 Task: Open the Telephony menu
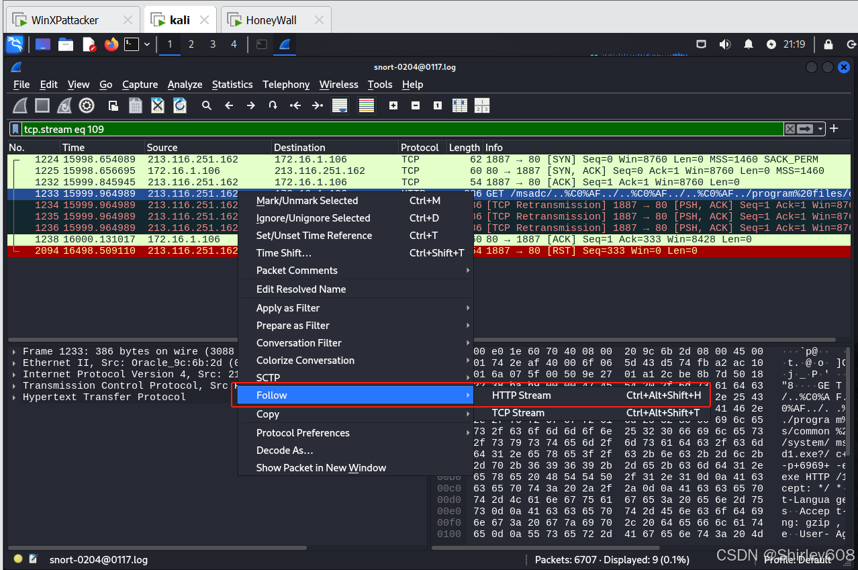coord(286,85)
